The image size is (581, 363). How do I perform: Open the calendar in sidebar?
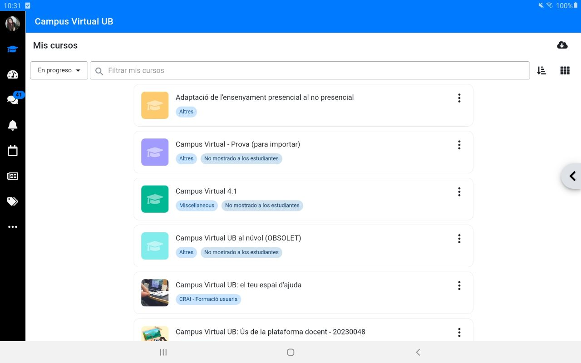13,151
